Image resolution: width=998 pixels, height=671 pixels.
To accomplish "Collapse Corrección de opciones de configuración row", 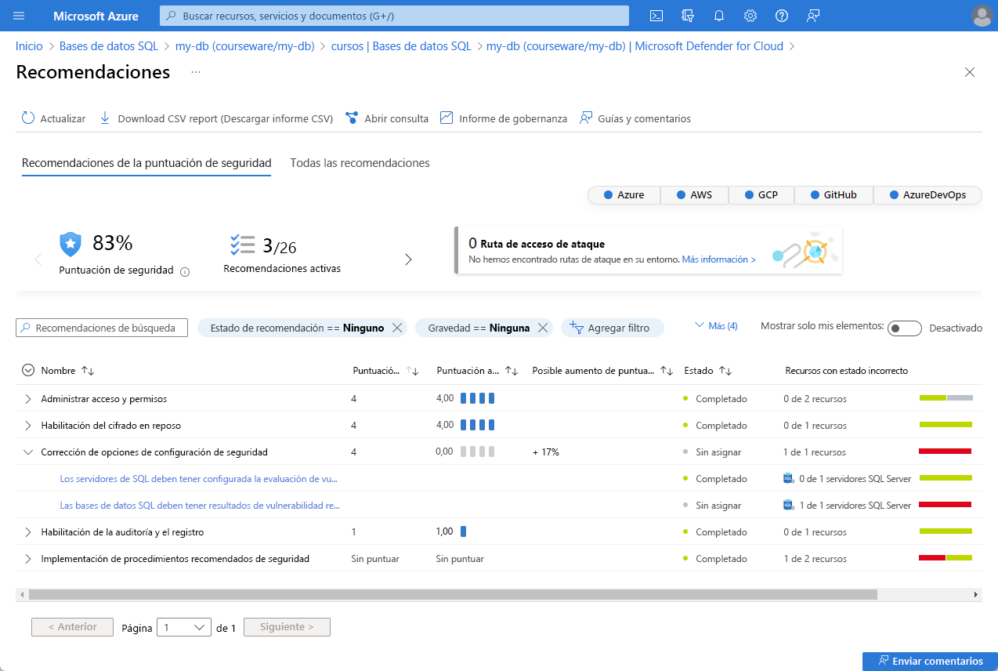I will pos(28,452).
